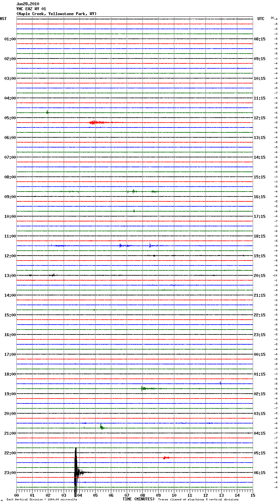Select the 05:00 MST row label
The image size is (279, 504).
10,118
